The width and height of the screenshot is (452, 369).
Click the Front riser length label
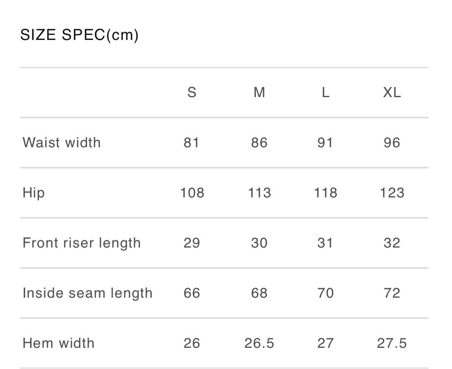click(82, 243)
